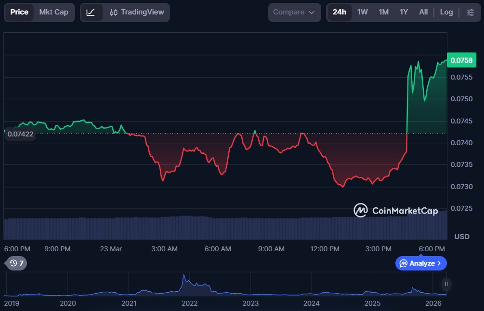The height and width of the screenshot is (311, 484).
Task: Toggle the Log scale option
Action: (446, 12)
